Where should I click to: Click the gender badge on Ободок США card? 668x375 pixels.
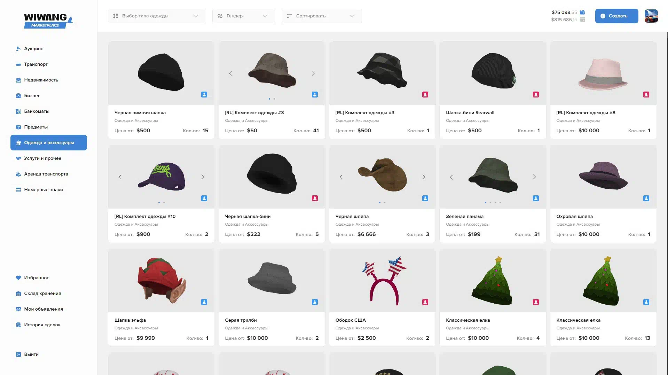(x=425, y=302)
